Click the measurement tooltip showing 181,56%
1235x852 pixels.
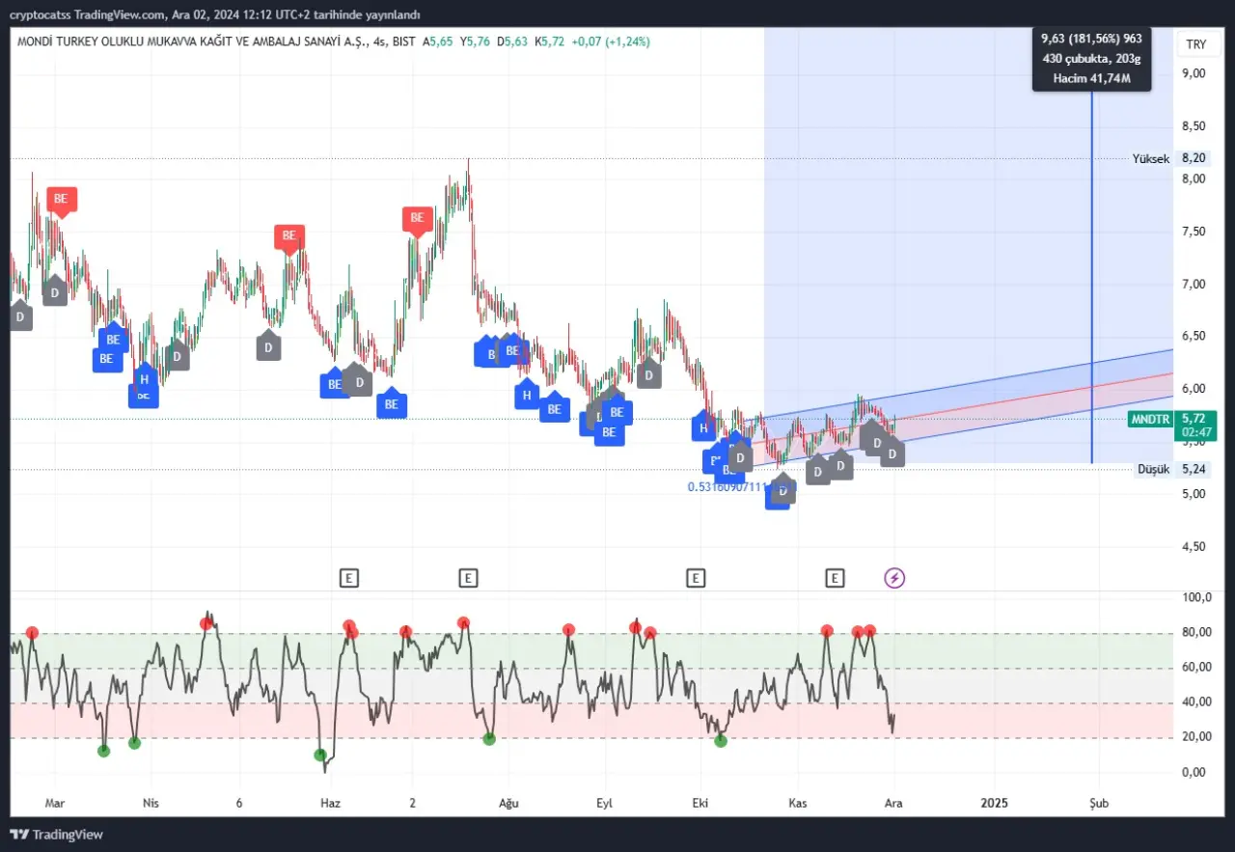point(1091,60)
